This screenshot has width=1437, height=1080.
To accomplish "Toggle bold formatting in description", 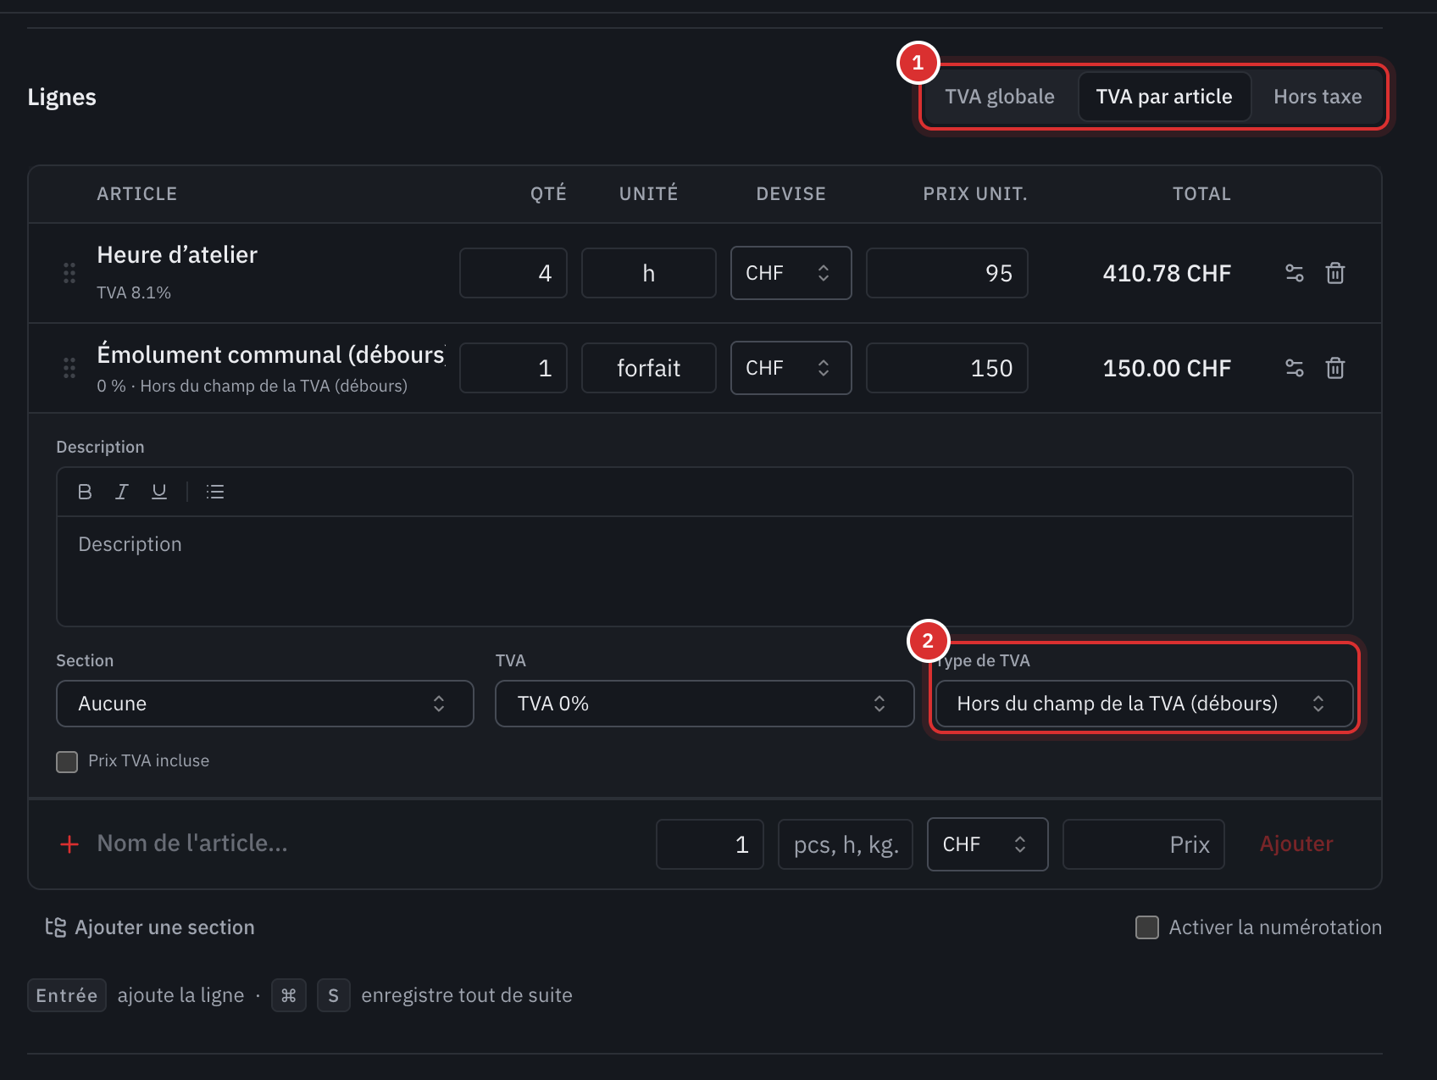I will pyautogui.click(x=85, y=492).
